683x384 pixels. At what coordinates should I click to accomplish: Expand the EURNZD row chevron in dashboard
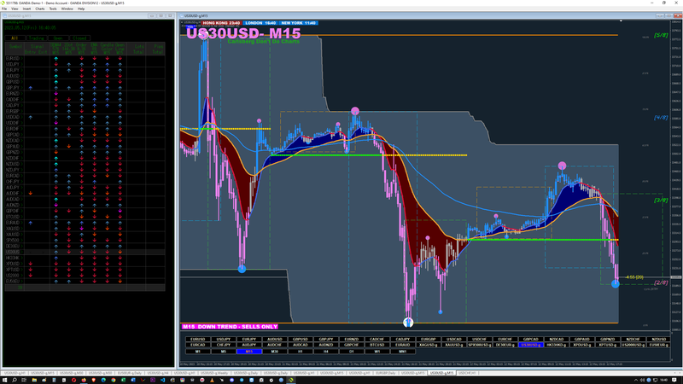(x=22, y=94)
